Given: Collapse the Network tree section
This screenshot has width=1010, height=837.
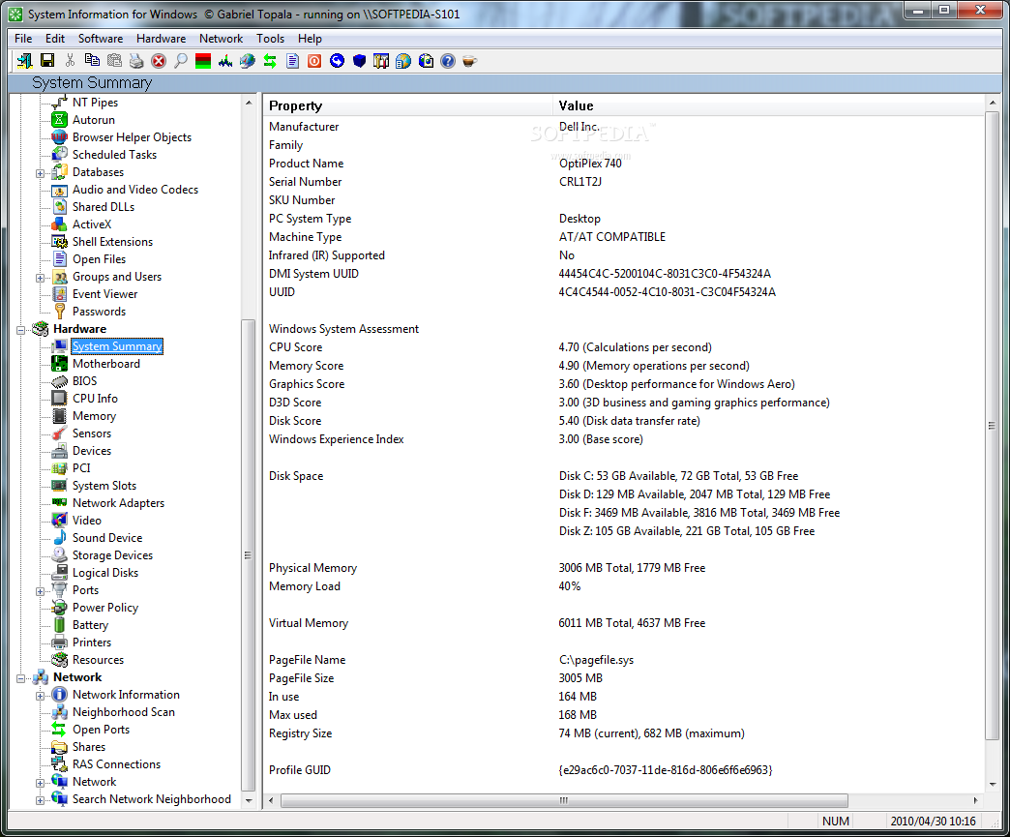Looking at the screenshot, I should (x=20, y=678).
